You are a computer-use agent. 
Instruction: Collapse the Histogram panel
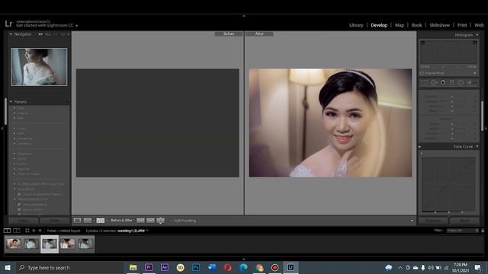pyautogui.click(x=477, y=35)
